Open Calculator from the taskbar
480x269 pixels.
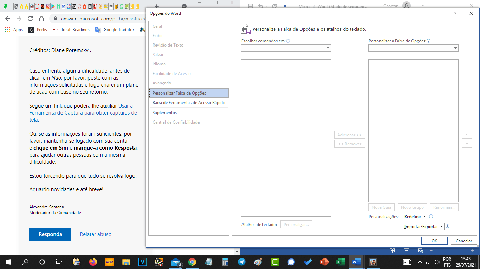click(x=225, y=262)
